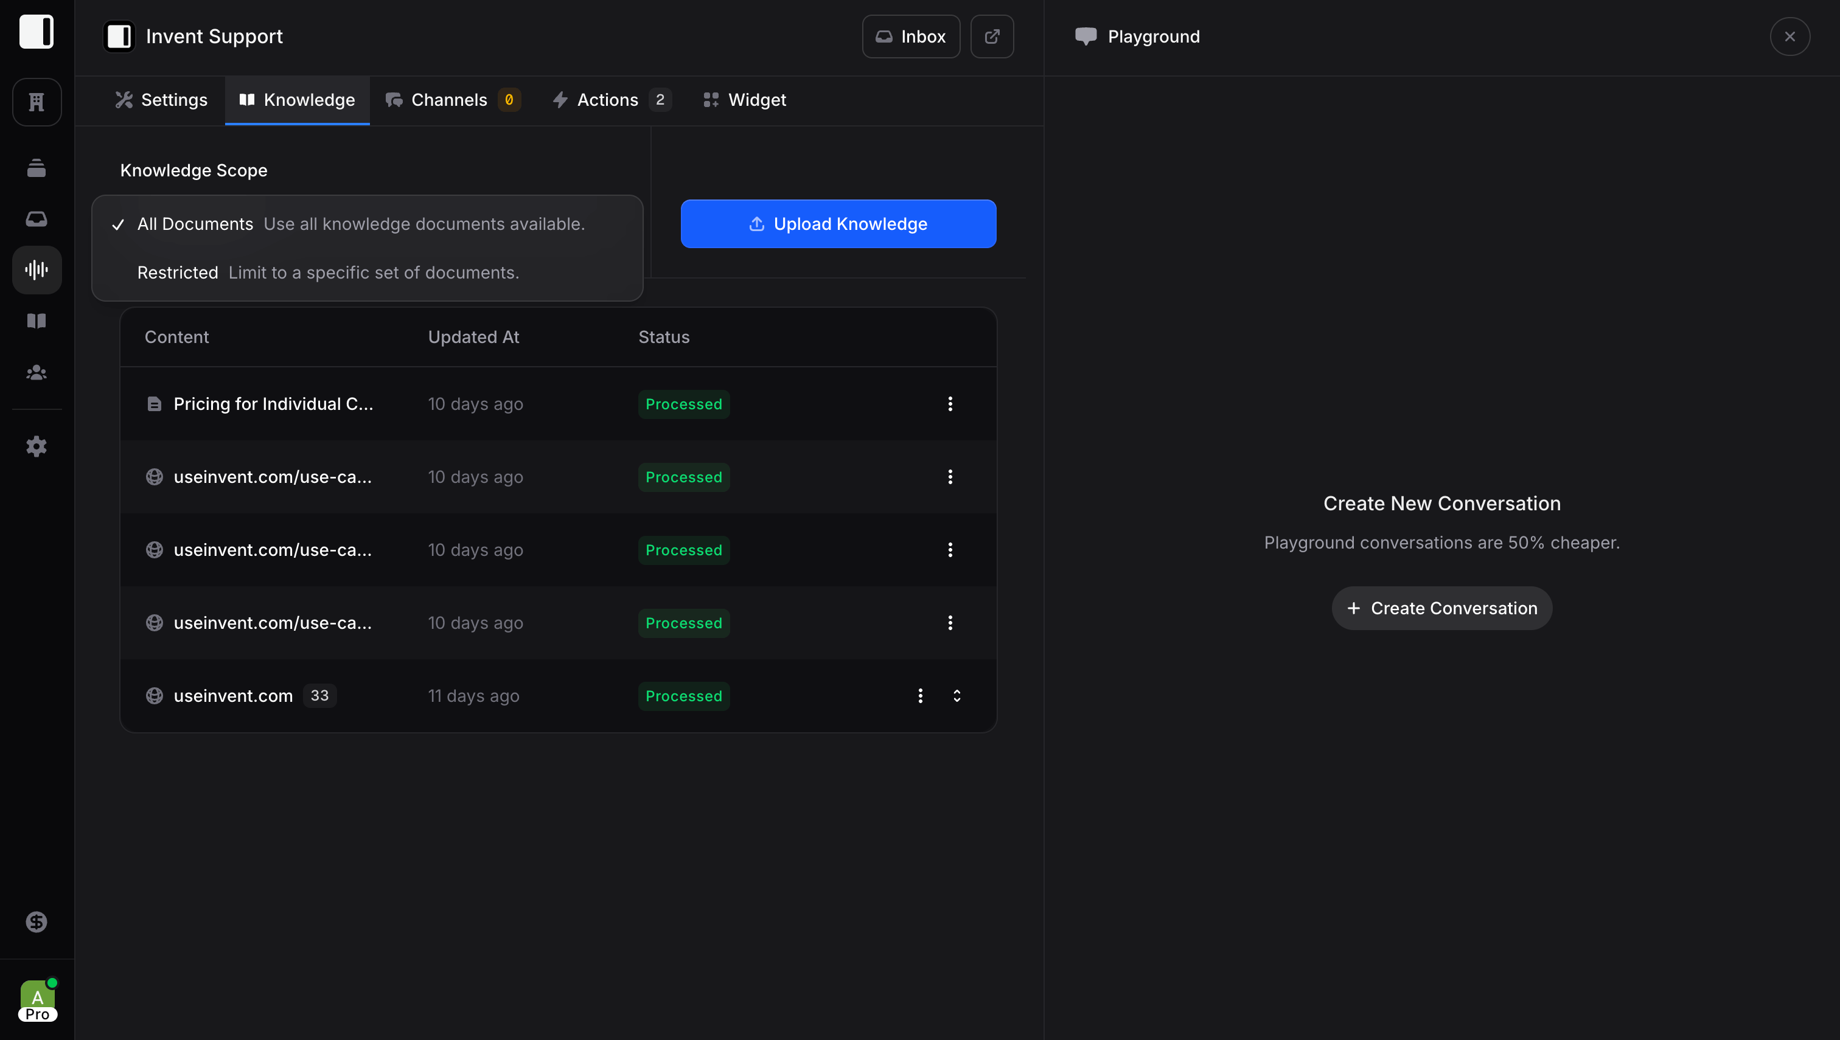
Task: Open the Inbox button
Action: click(910, 36)
